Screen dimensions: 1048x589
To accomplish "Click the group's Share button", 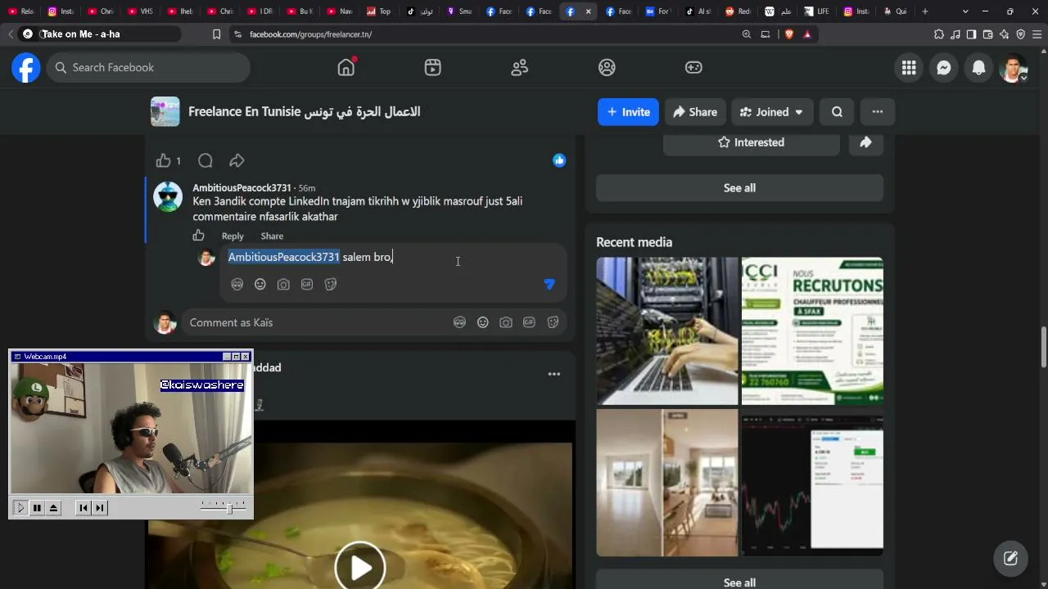I will (x=695, y=112).
